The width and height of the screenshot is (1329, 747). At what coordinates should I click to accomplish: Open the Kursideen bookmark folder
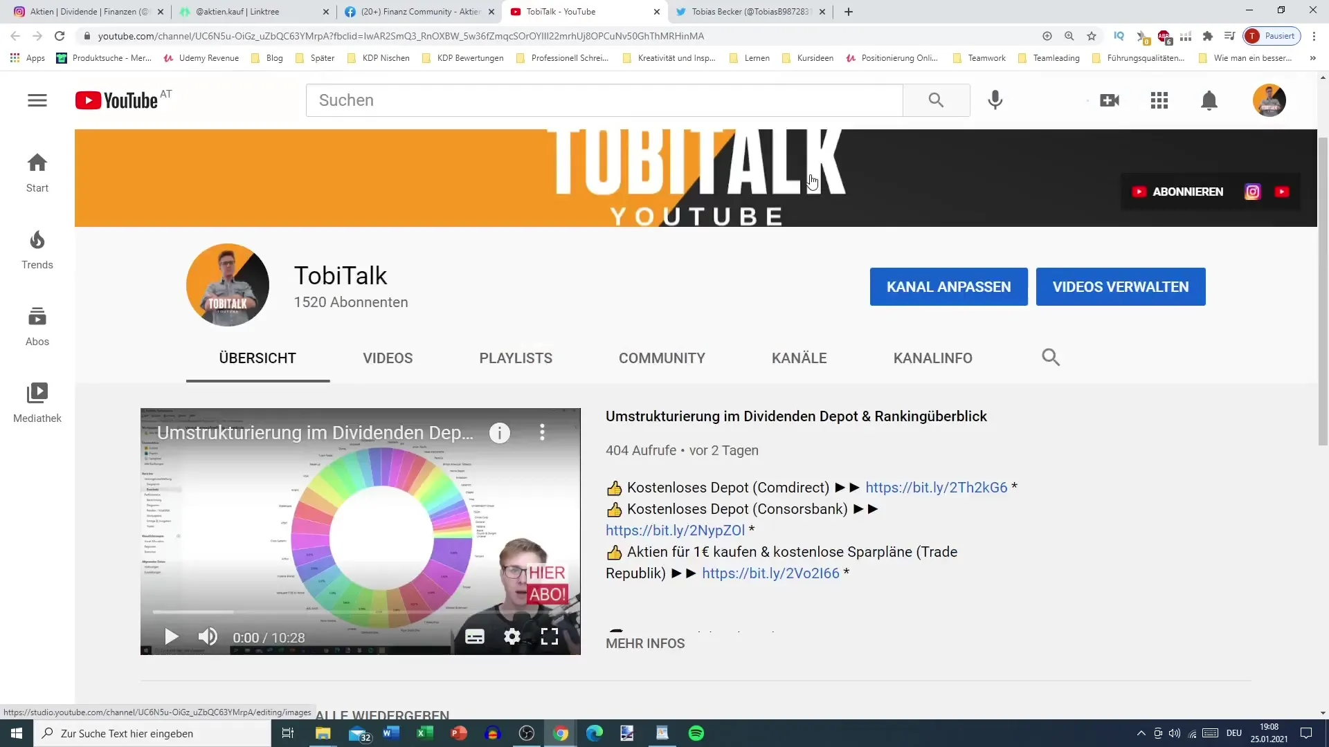pos(807,58)
